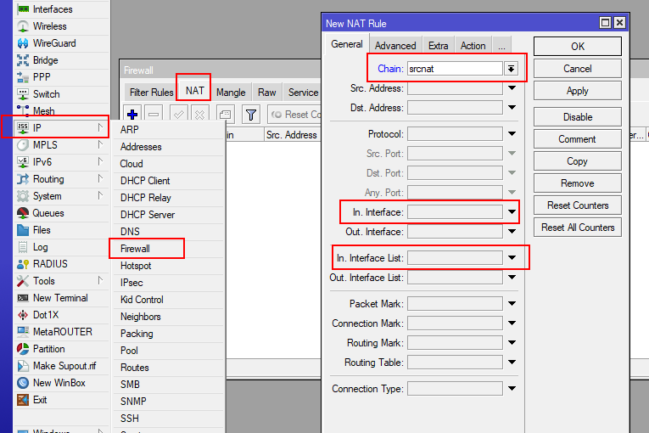Click the Apply button
This screenshot has width=649, height=433.
click(x=577, y=91)
